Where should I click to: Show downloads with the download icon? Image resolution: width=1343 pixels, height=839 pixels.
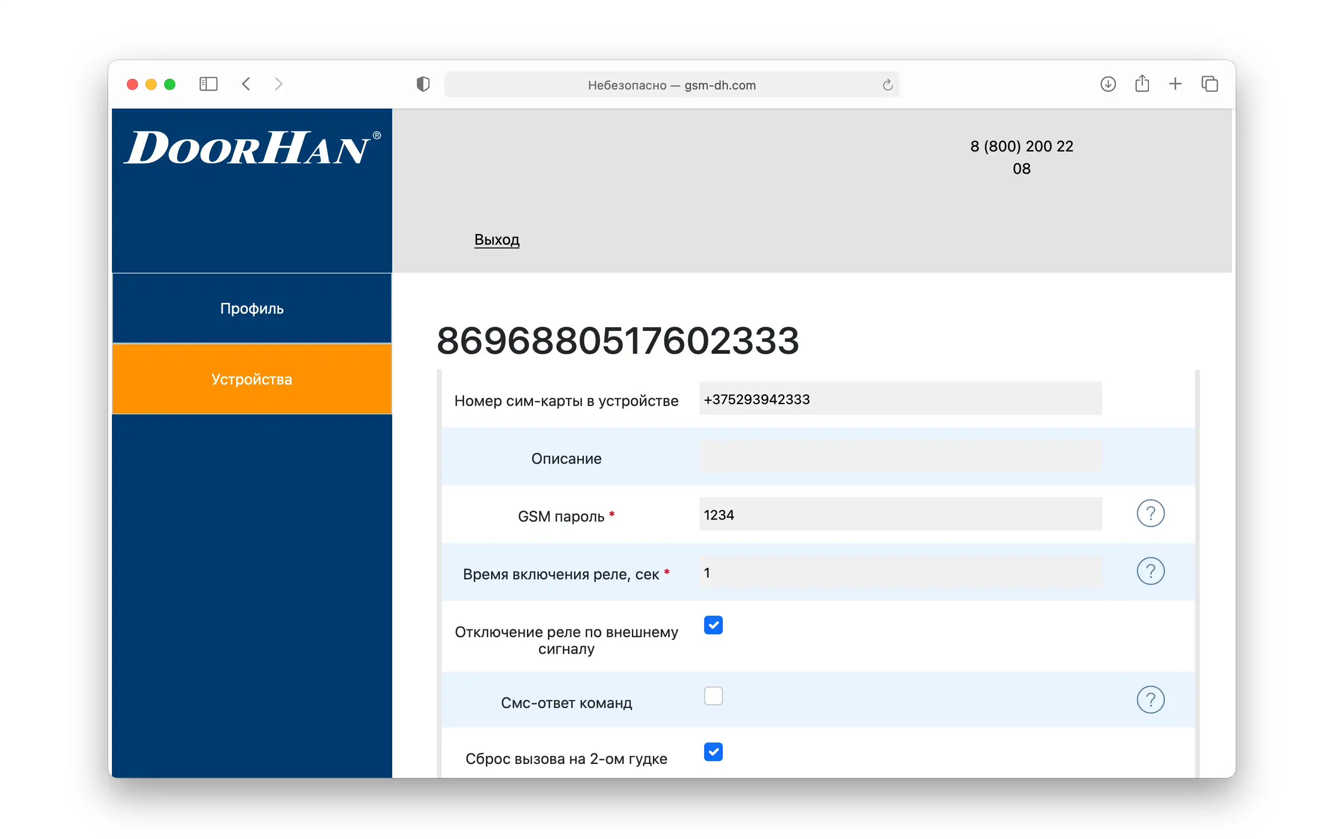1108,84
